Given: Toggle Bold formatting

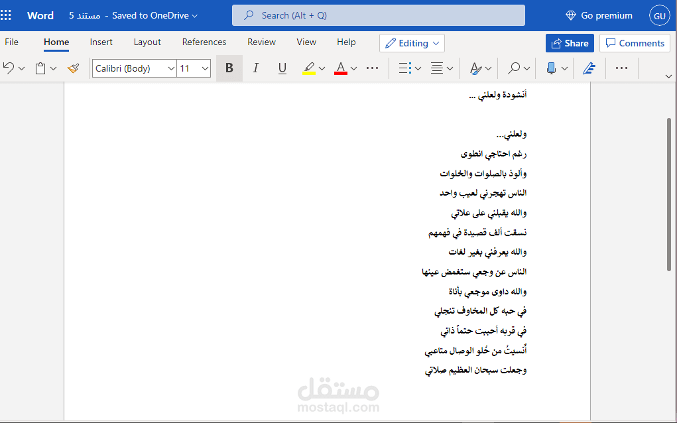Looking at the screenshot, I should tap(229, 68).
